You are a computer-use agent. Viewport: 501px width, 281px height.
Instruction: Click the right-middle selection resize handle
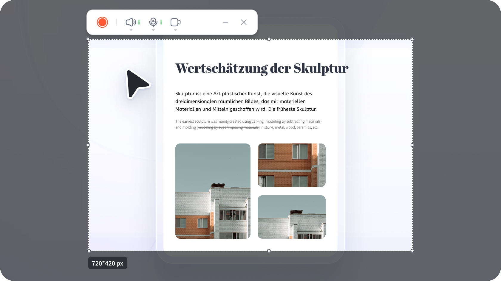412,145
